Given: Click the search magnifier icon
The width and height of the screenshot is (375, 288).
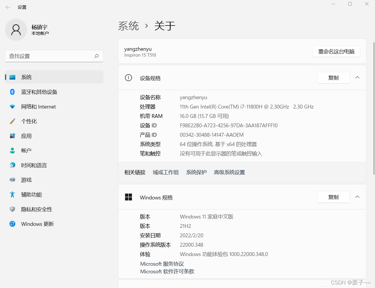Looking at the screenshot, I should click(96, 56).
